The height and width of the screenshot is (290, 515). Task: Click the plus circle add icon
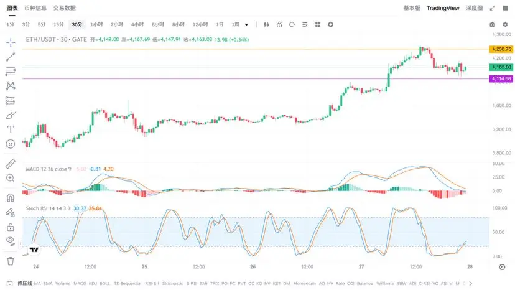coord(331,25)
